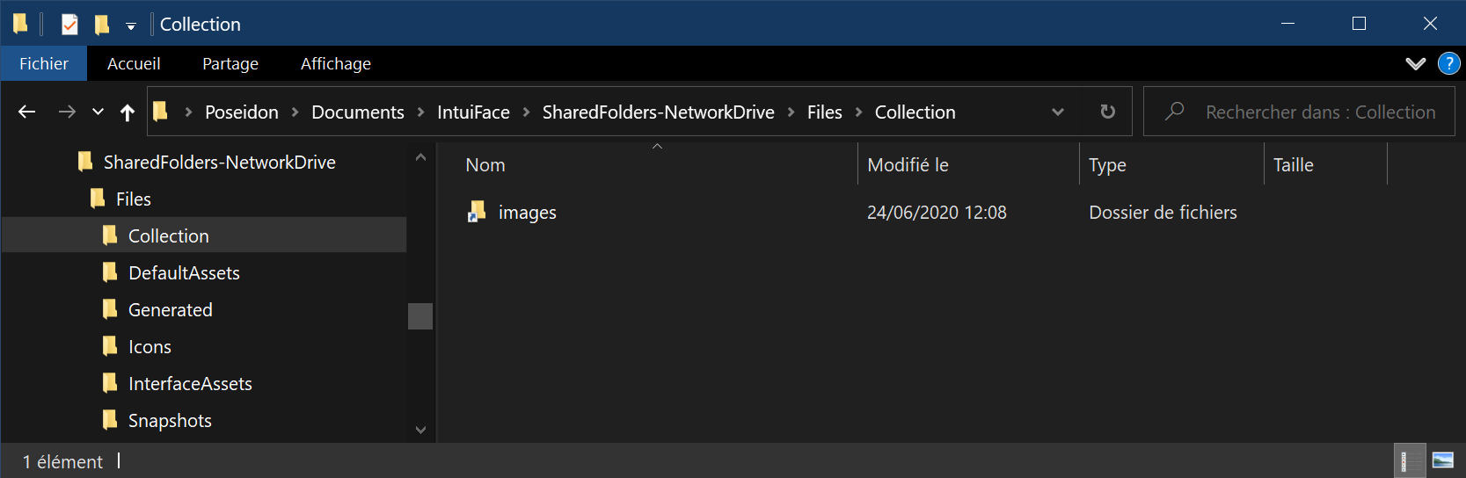This screenshot has width=1466, height=478.
Task: Click the search magnifier icon
Action: click(1174, 112)
